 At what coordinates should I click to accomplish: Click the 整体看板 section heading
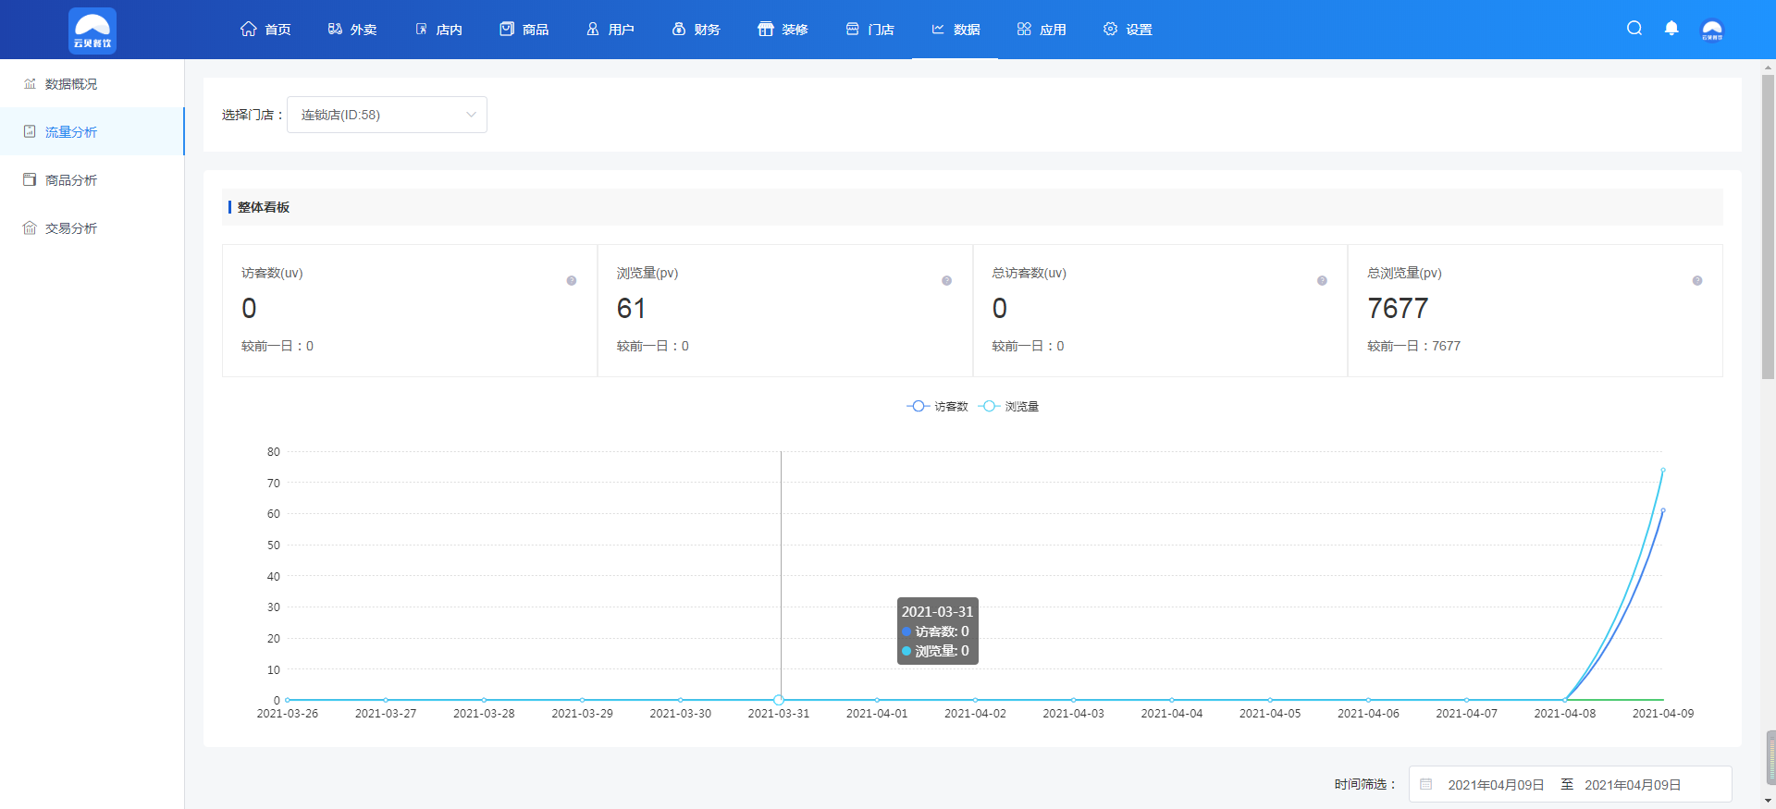coord(264,207)
